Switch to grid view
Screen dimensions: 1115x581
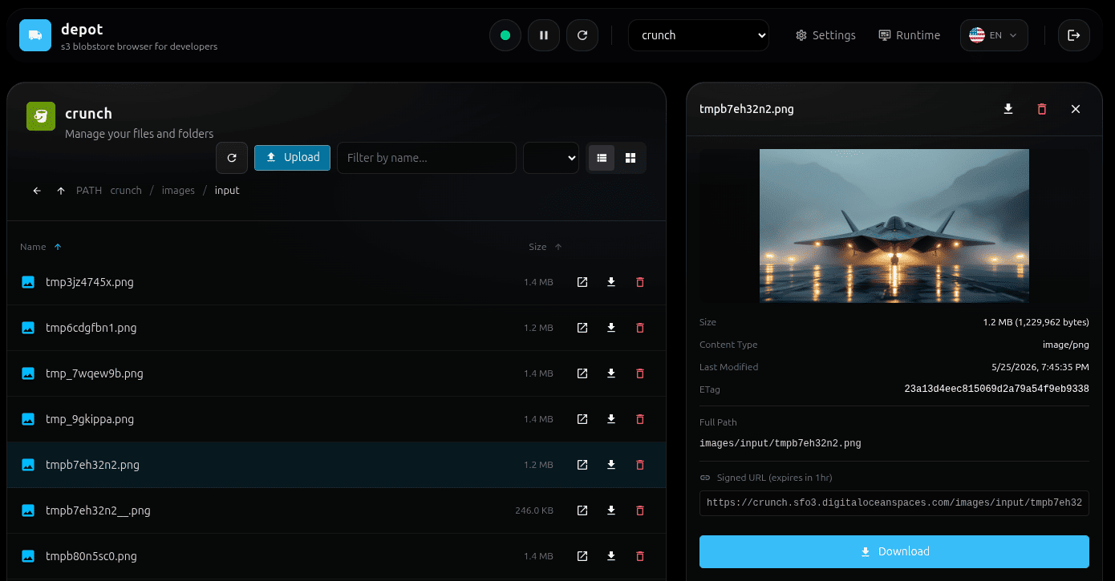coord(630,158)
